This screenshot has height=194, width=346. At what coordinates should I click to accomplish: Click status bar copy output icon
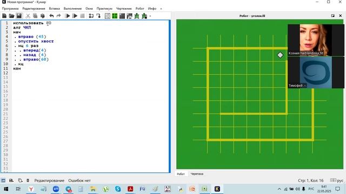click(x=20, y=181)
